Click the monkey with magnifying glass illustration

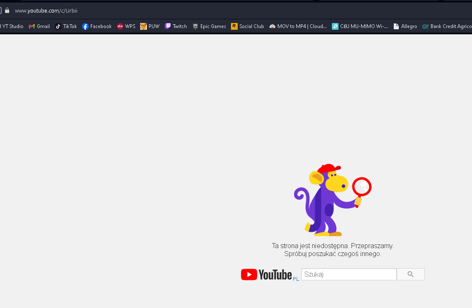pyautogui.click(x=333, y=200)
